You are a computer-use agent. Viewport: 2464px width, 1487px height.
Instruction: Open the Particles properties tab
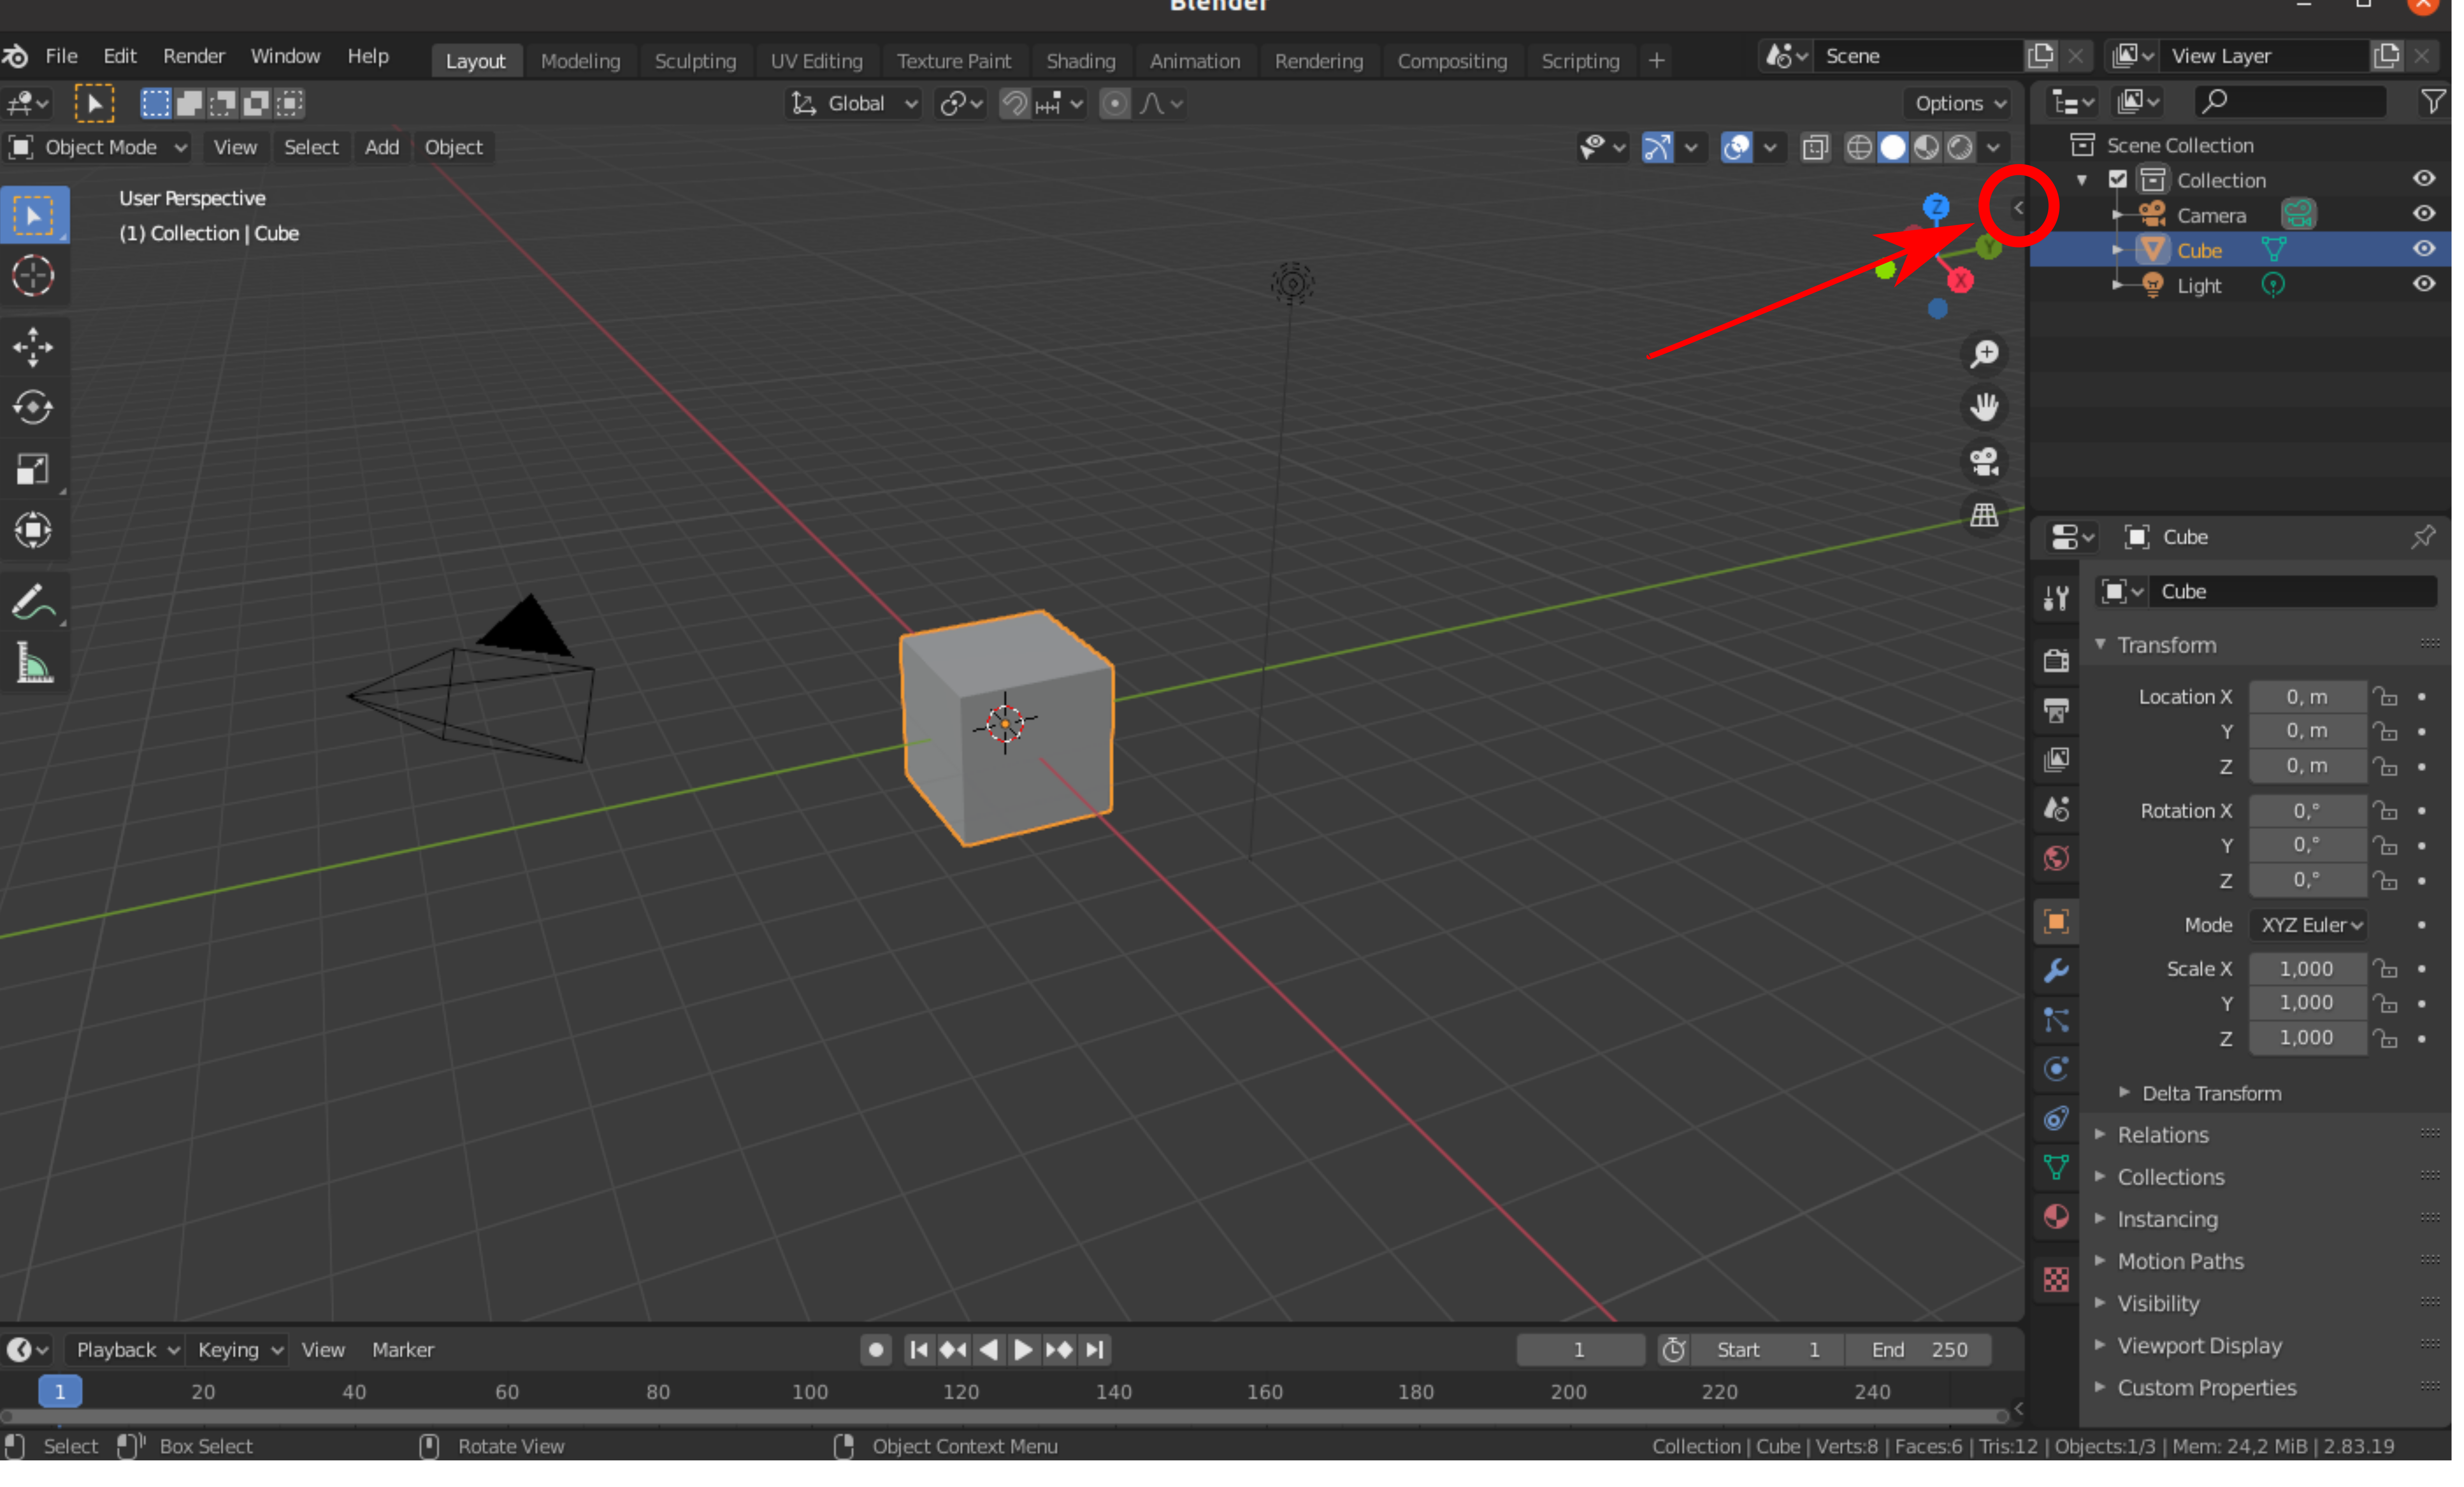coord(2056,1020)
